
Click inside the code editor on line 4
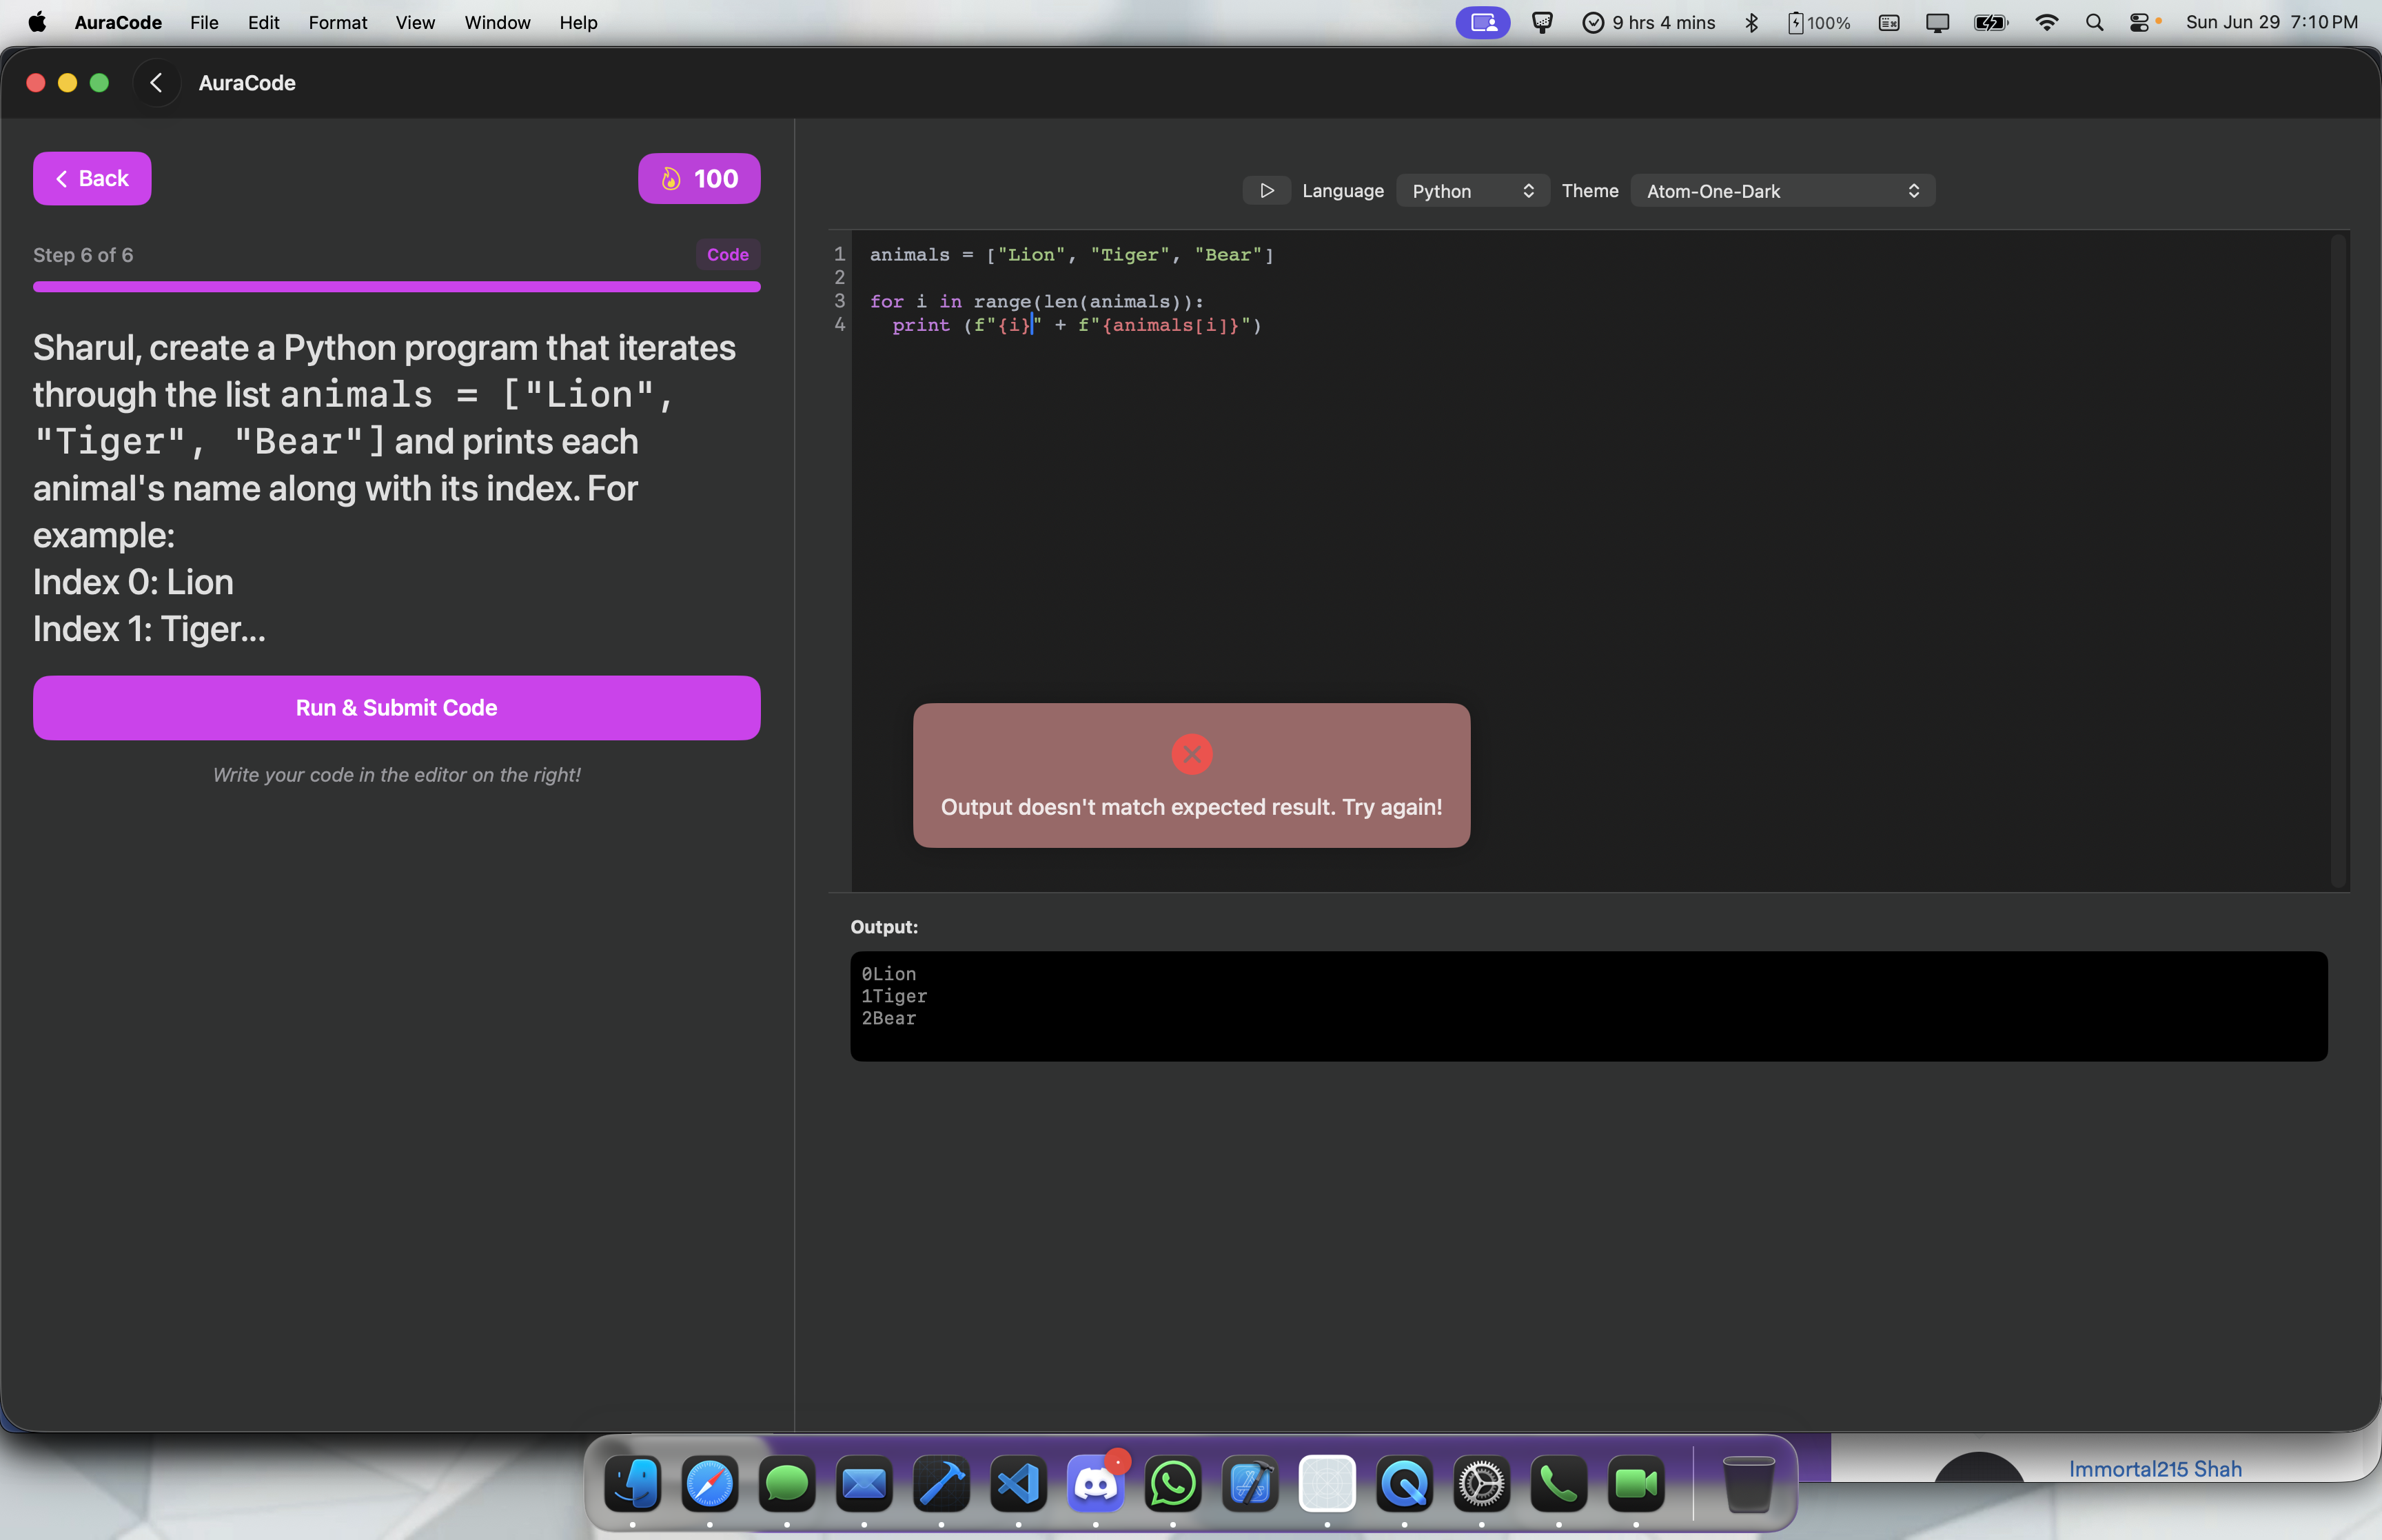pos(1099,326)
